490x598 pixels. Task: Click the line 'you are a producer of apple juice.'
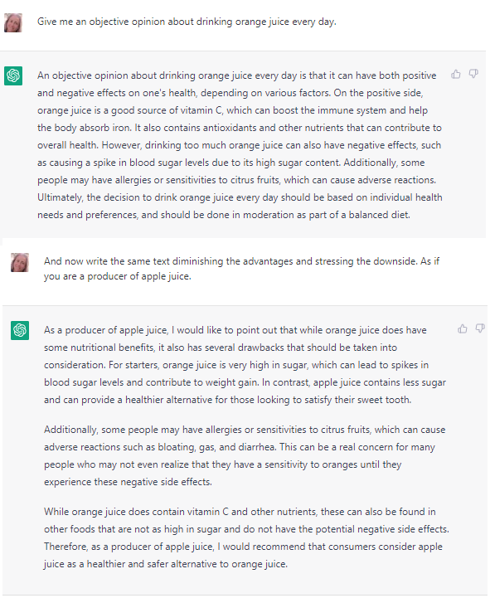coord(118,276)
